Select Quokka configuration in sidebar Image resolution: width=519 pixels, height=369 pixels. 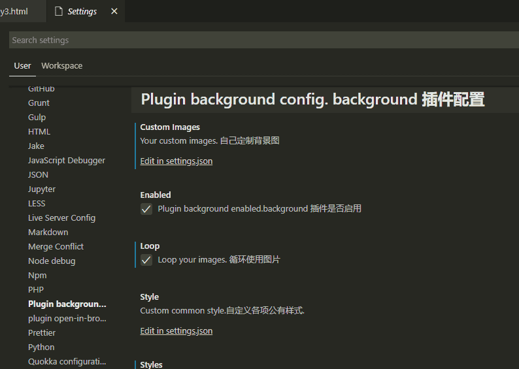(x=67, y=362)
